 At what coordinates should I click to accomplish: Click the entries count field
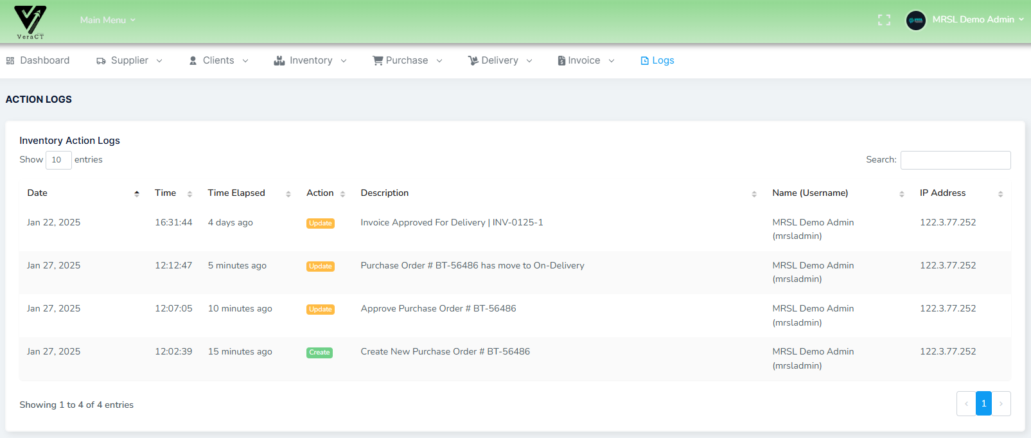[x=58, y=160]
